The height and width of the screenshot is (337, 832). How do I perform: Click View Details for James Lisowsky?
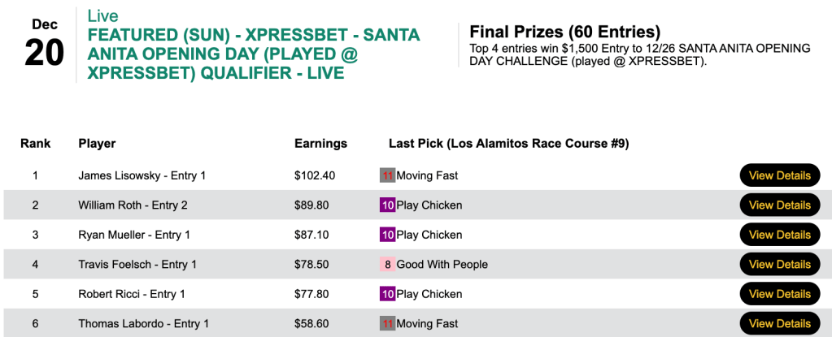[779, 175]
